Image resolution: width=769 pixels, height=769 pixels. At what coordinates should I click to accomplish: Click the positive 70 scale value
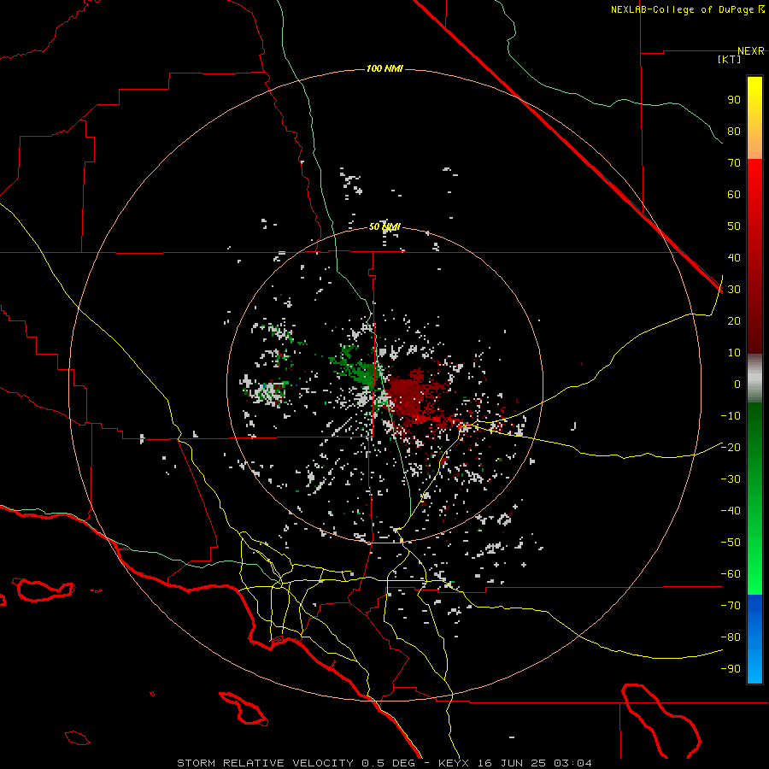point(734,163)
